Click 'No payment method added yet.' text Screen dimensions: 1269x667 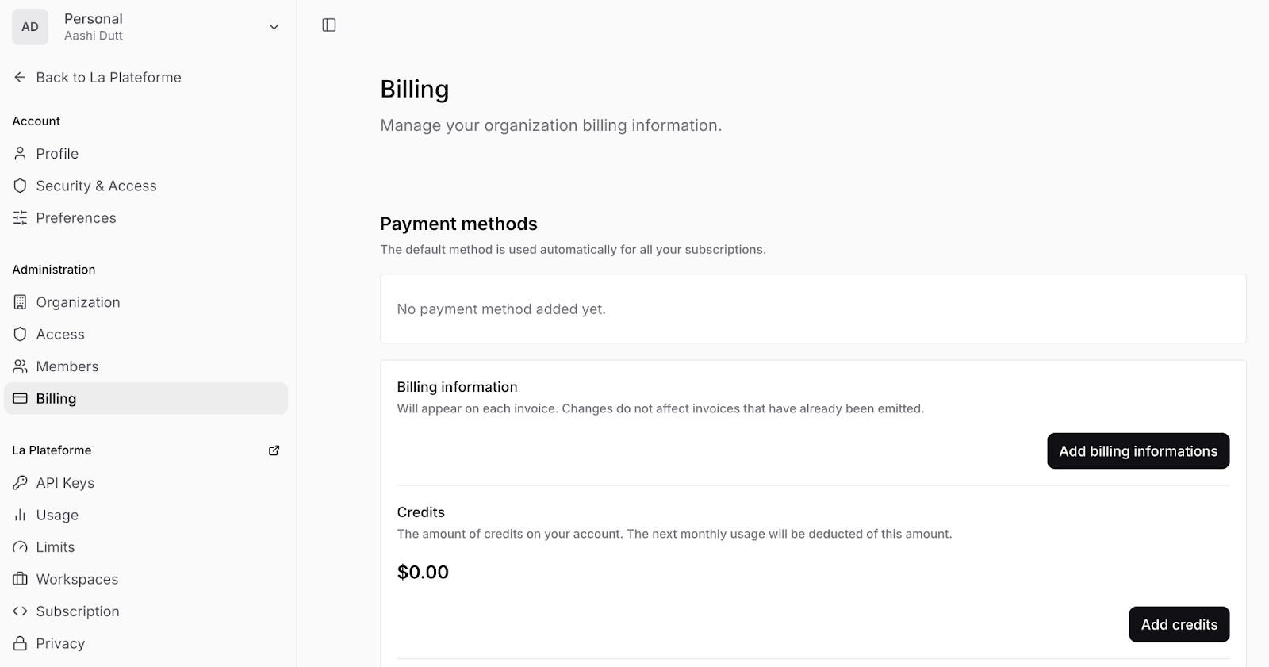point(501,309)
